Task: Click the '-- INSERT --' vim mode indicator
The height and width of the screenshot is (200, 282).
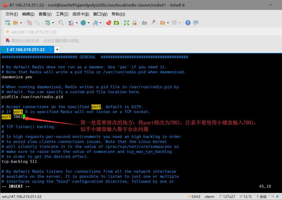Action: point(16,186)
